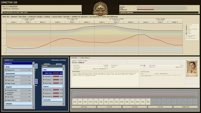Open the WATER dropdown for 18-24 Cloudy

[175, 22]
